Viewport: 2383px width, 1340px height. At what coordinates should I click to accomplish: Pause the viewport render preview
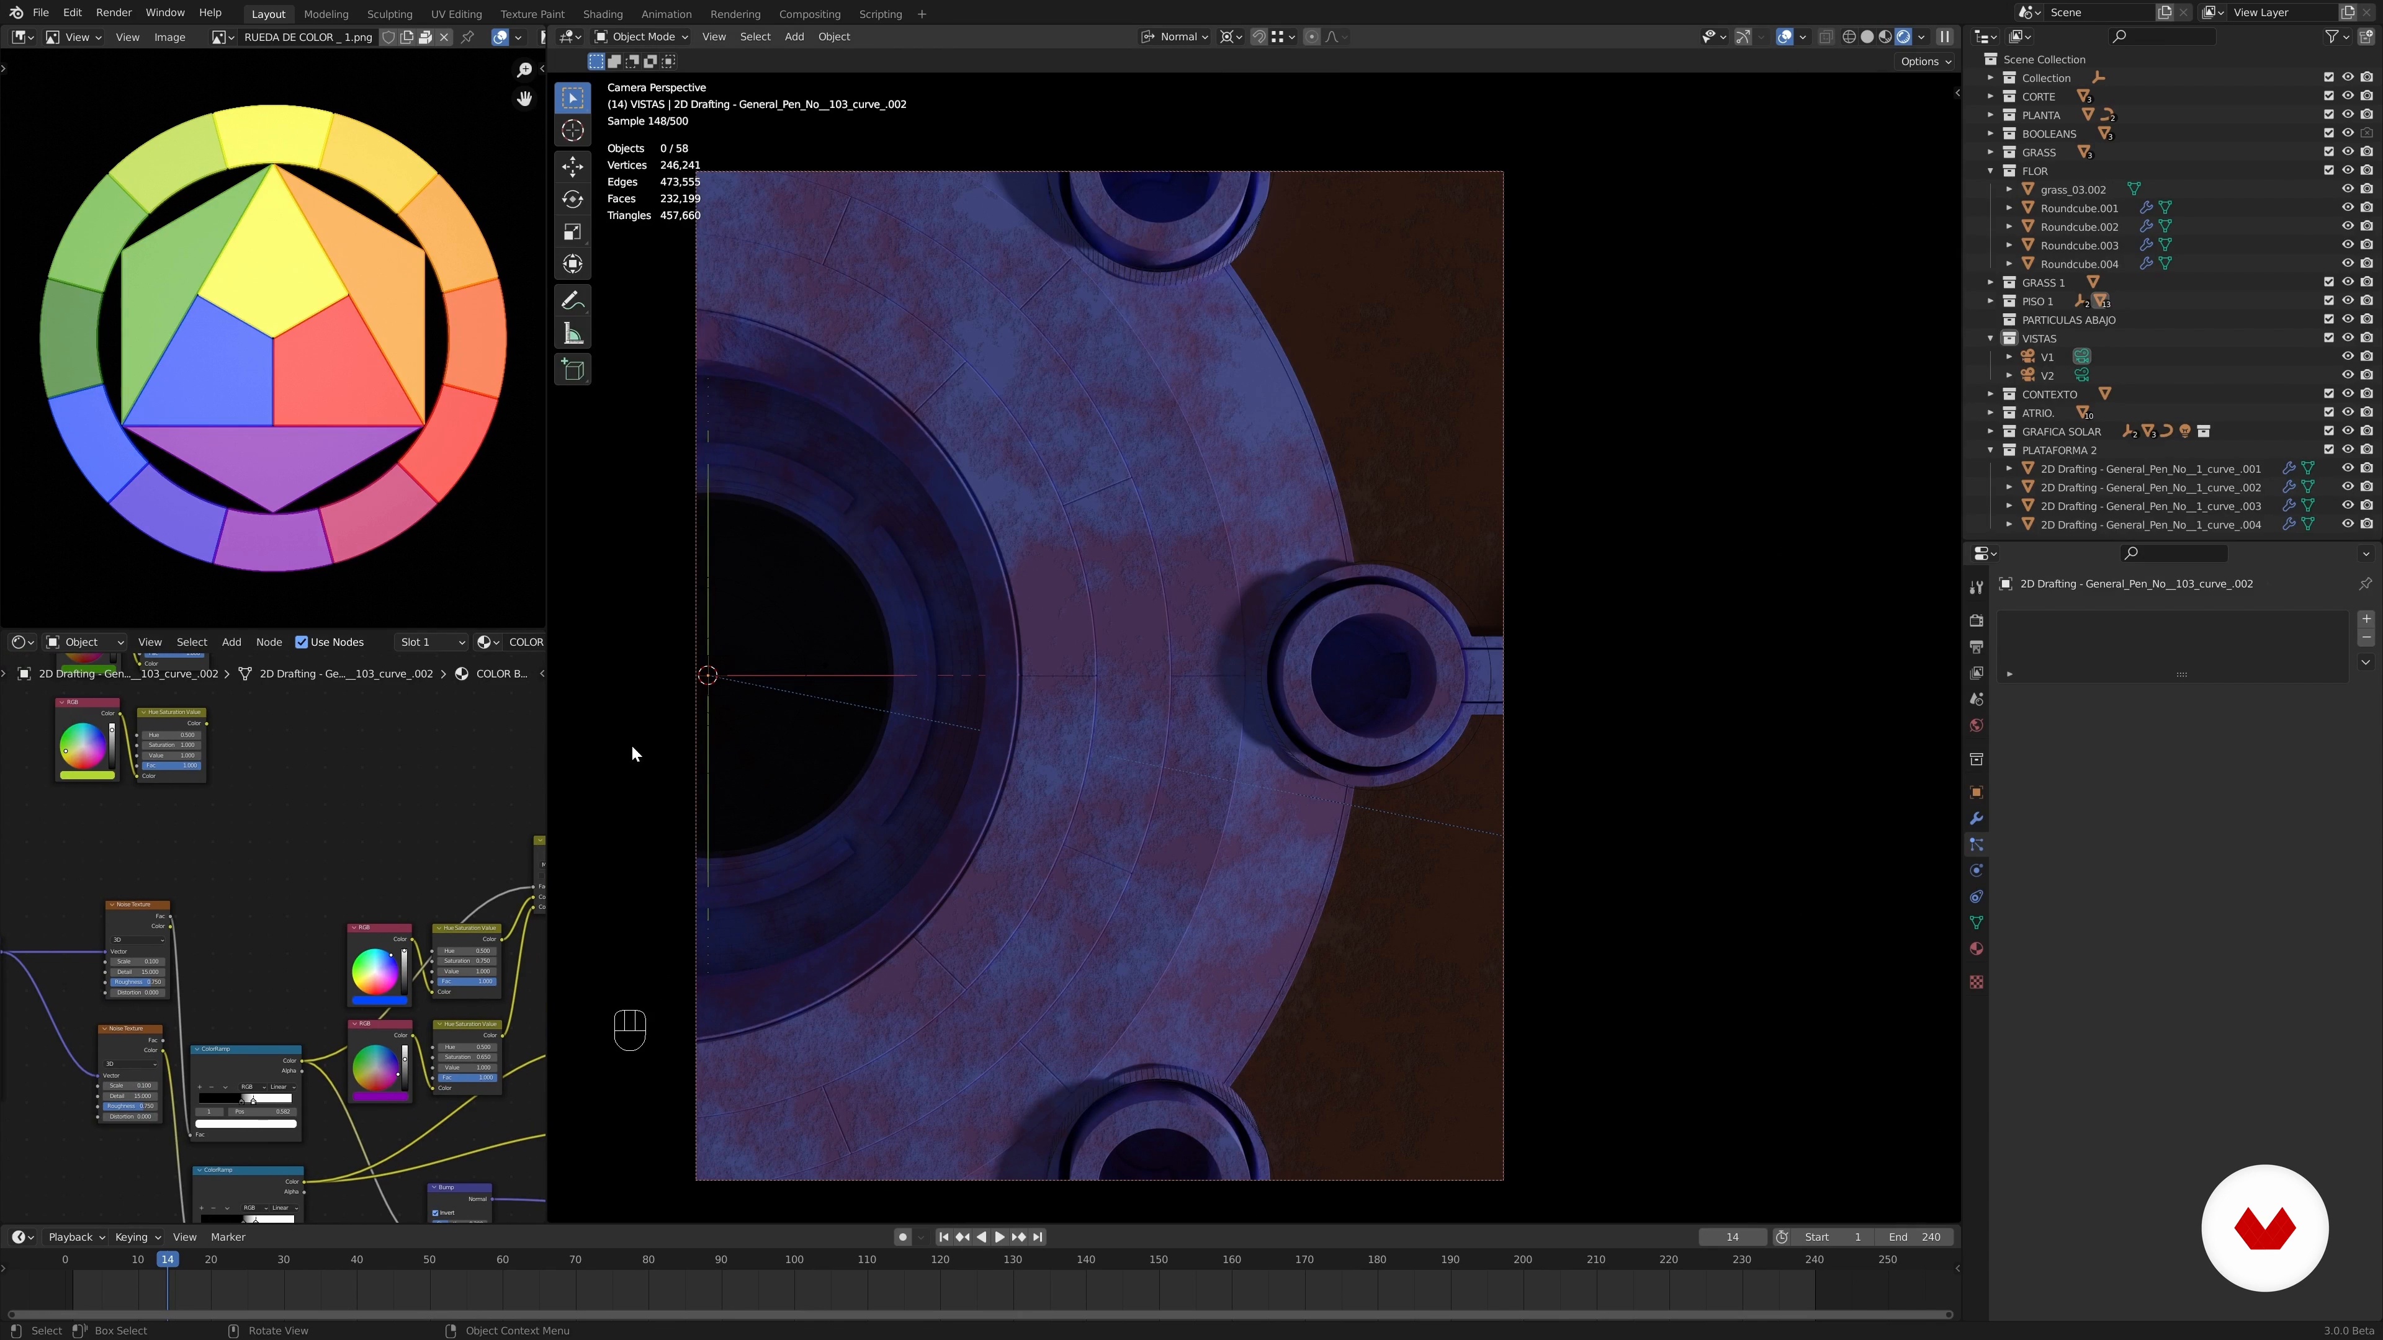coord(1944,37)
